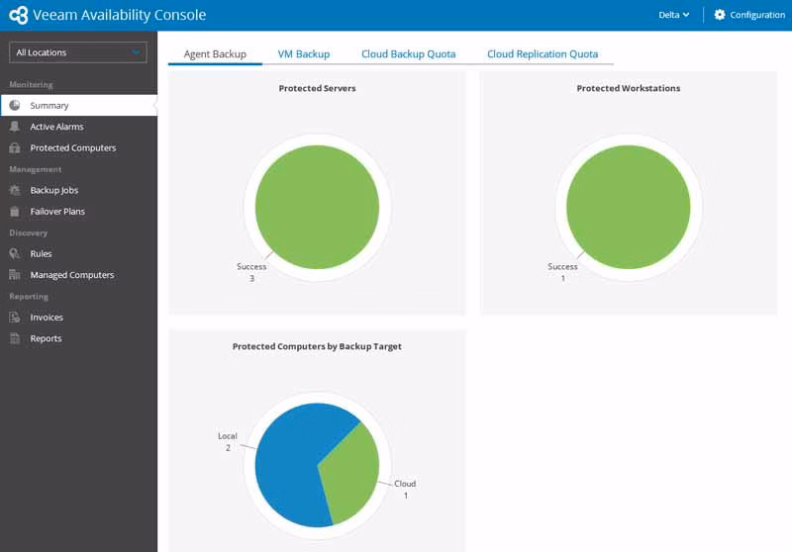Click the Active Alarms bell icon
The height and width of the screenshot is (552, 792).
(x=15, y=127)
